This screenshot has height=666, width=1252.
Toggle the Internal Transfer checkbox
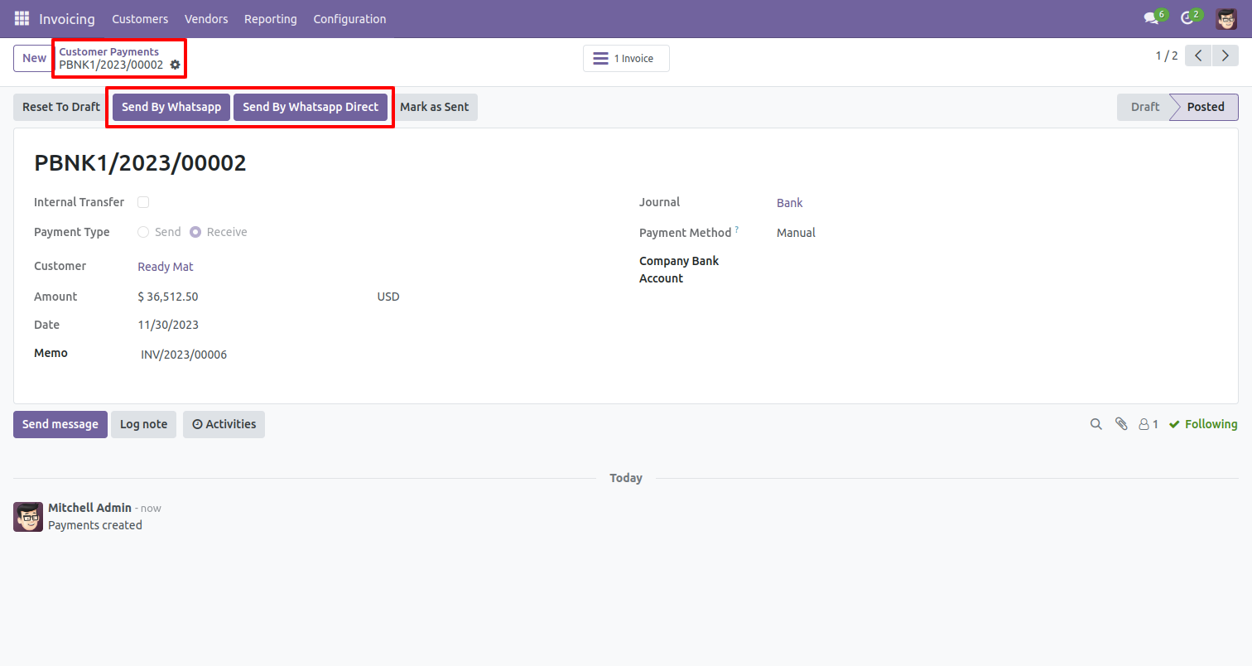click(x=143, y=202)
